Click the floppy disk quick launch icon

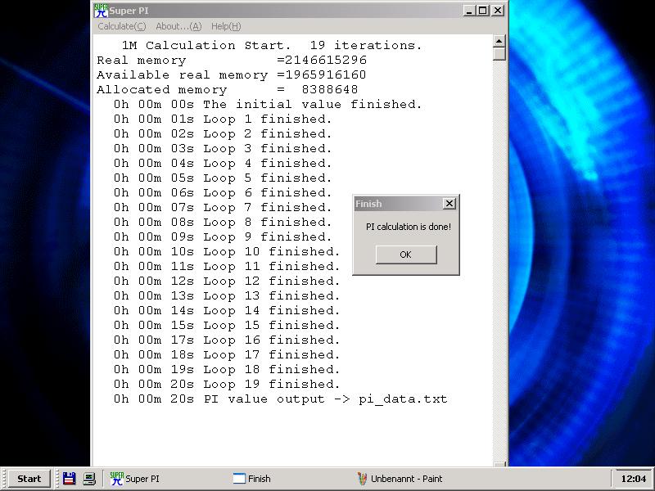(70, 479)
